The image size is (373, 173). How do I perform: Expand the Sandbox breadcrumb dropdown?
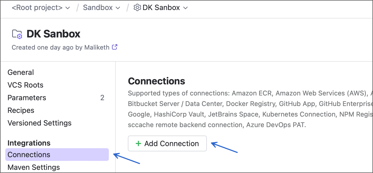[118, 8]
